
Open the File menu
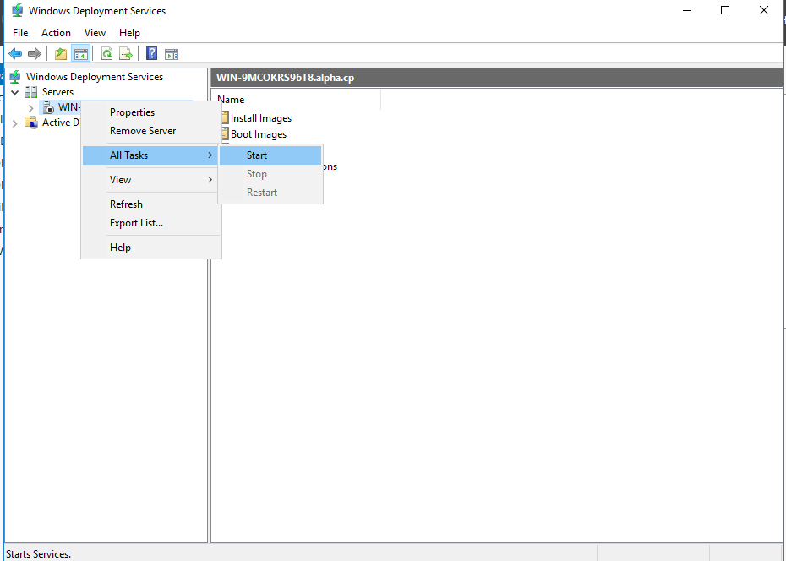20,33
